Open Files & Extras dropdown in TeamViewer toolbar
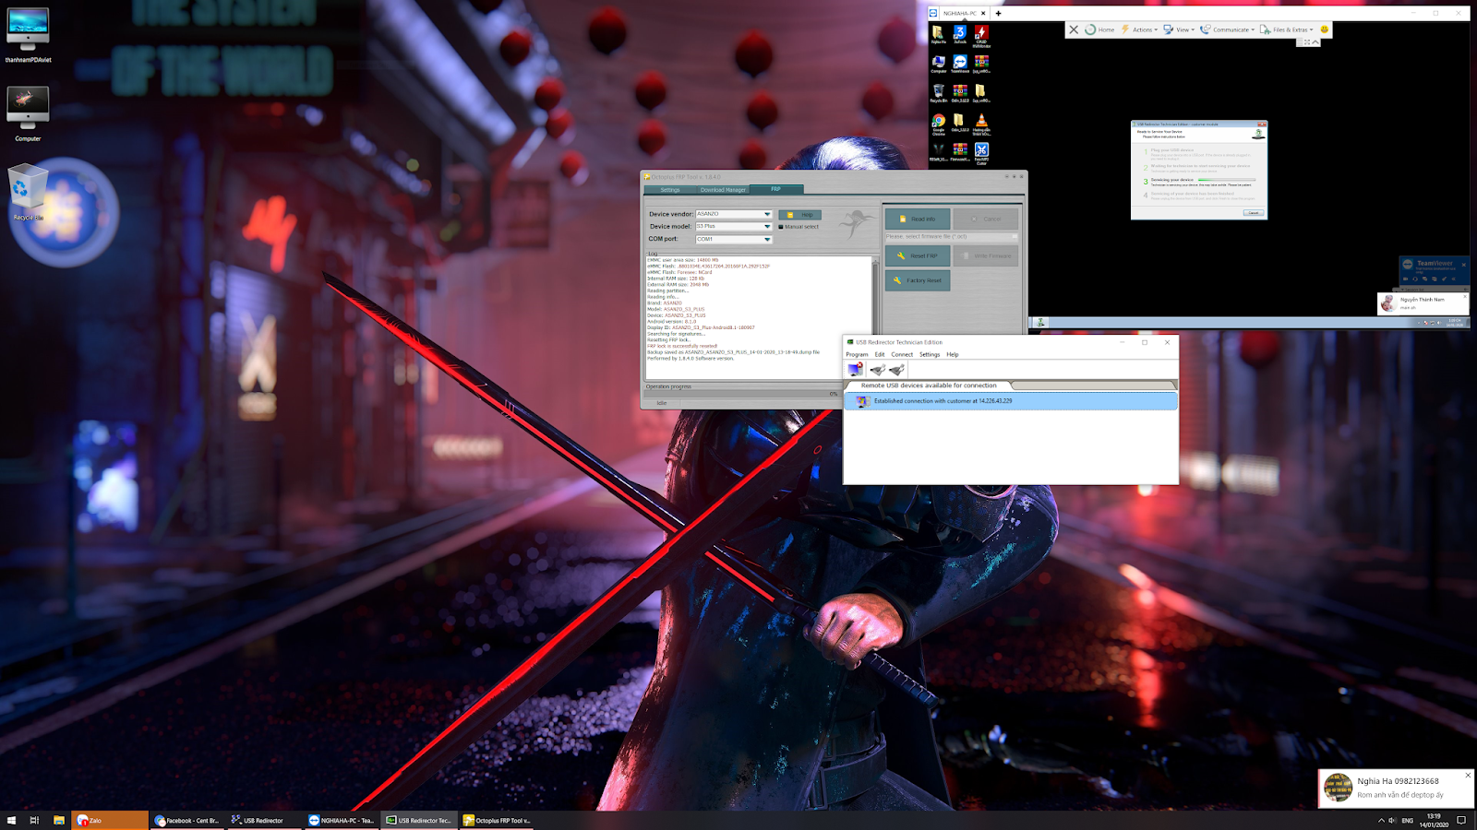The height and width of the screenshot is (830, 1477). [1287, 30]
